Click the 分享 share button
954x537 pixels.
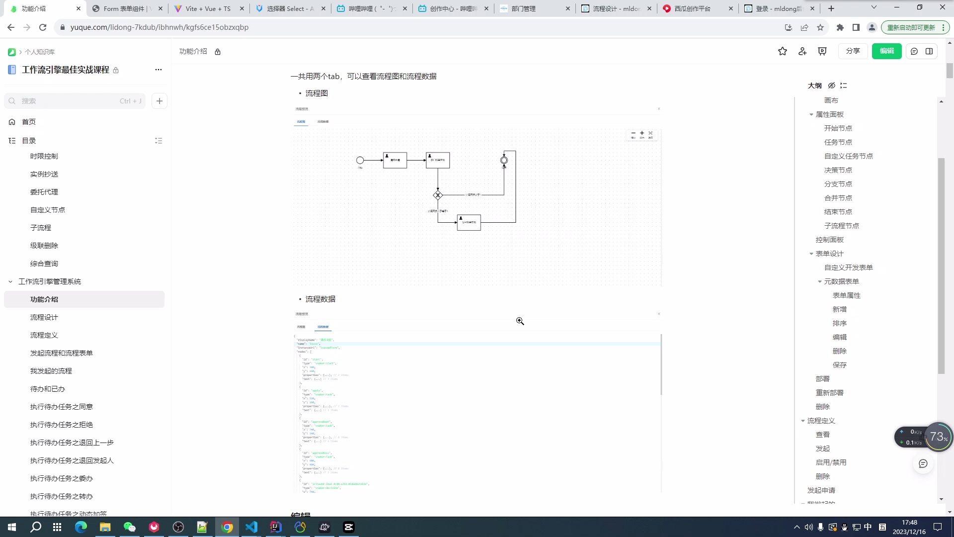point(853,51)
